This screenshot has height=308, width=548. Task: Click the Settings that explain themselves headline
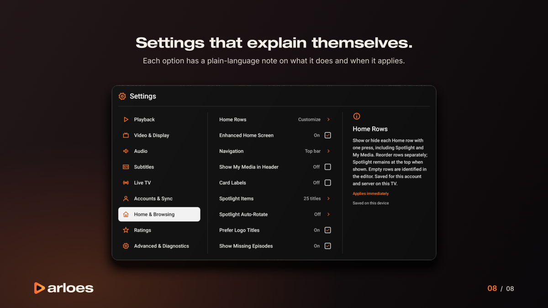pos(274,43)
